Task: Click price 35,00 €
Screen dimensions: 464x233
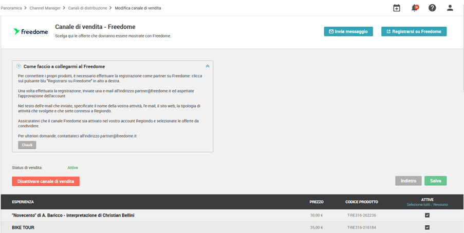Action: pyautogui.click(x=317, y=227)
